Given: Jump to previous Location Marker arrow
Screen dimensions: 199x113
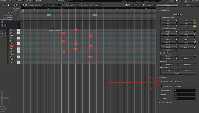Looking at the screenshot, I should point(14,17).
